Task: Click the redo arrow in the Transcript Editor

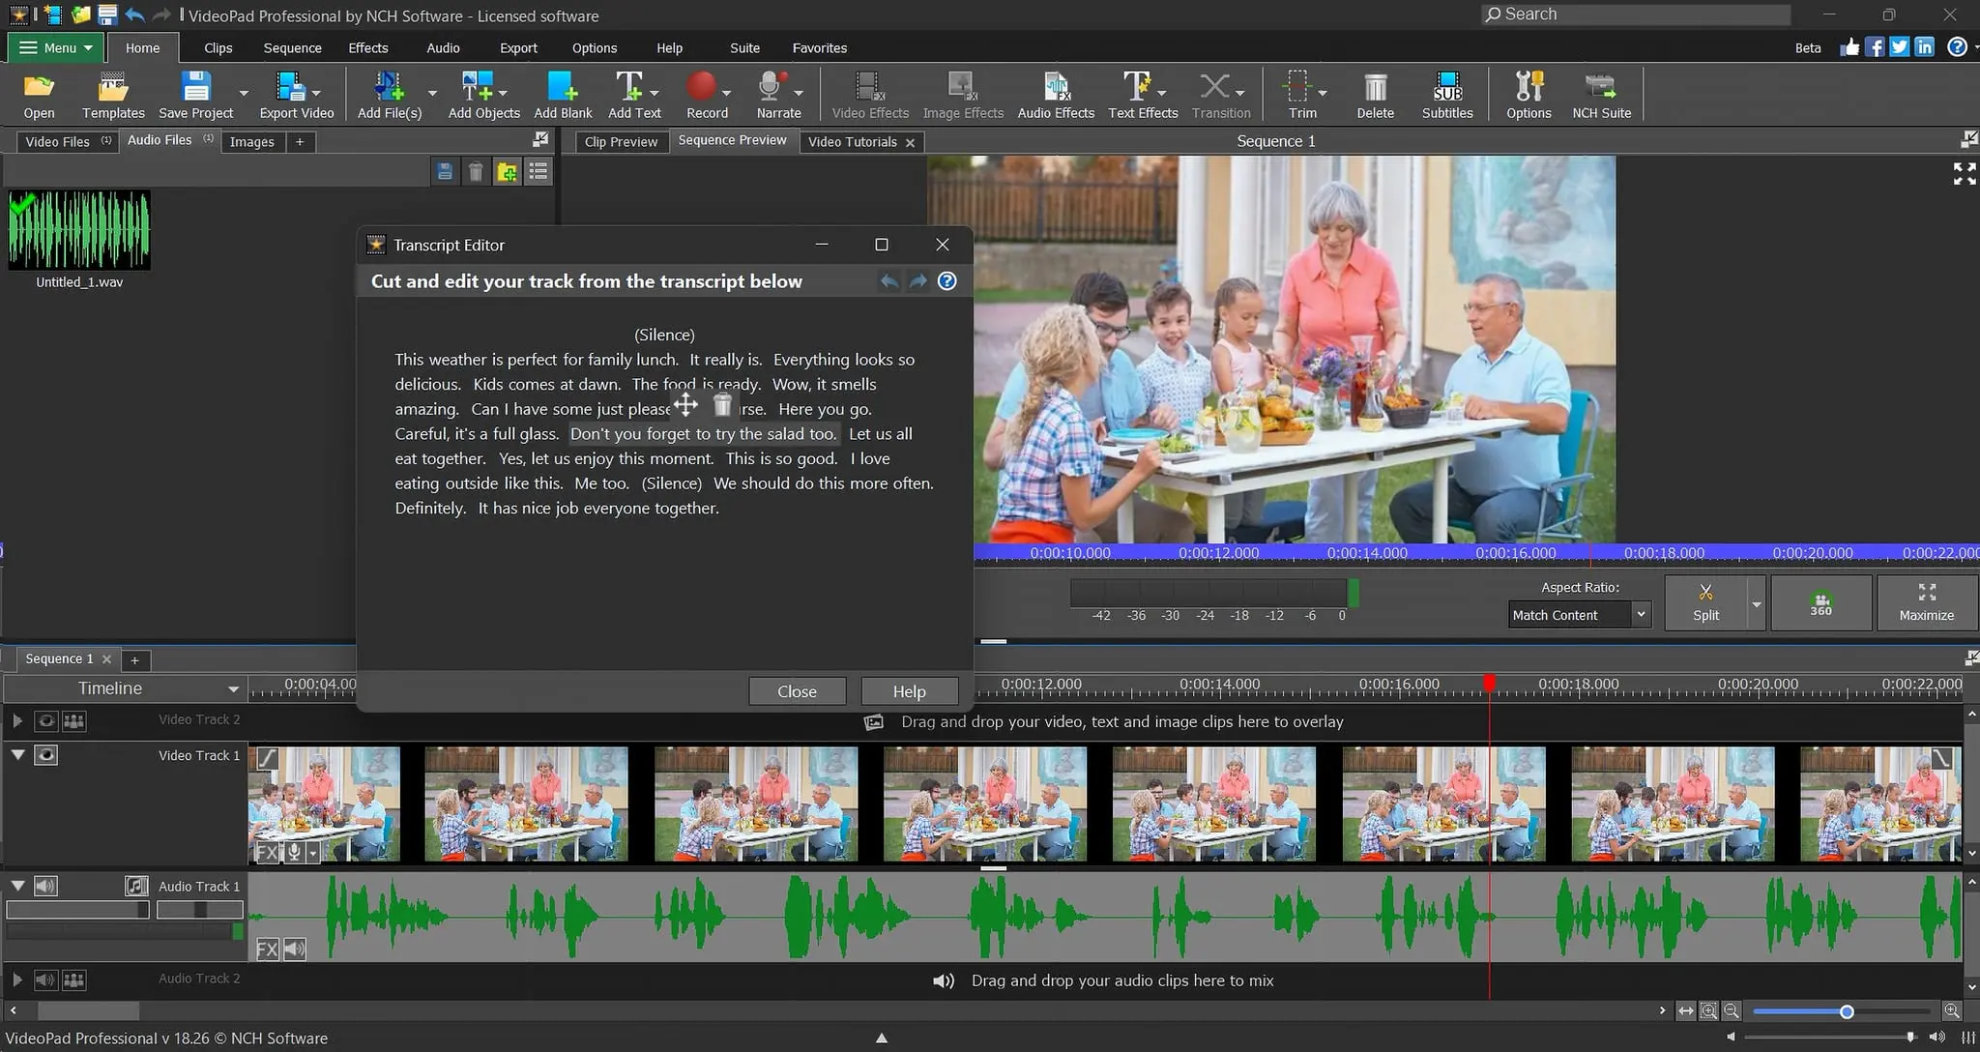Action: point(917,281)
